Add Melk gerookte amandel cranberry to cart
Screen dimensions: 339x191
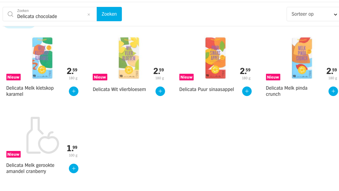[x=74, y=168]
